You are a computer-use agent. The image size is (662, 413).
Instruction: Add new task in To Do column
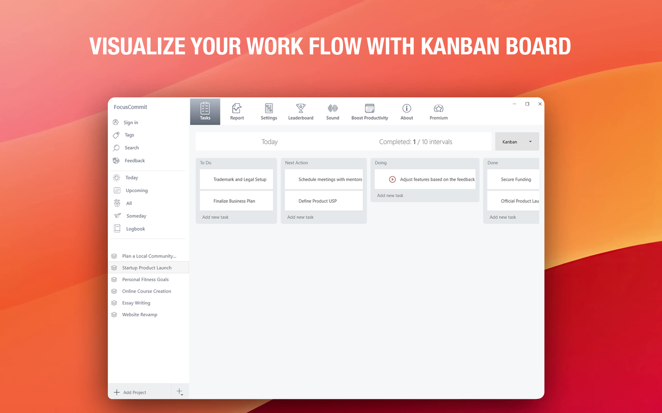pos(215,217)
